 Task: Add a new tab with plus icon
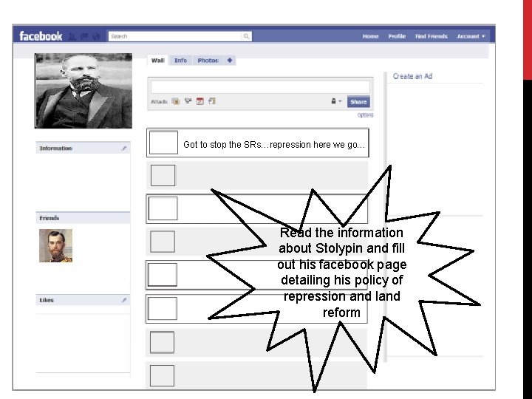coord(230,61)
